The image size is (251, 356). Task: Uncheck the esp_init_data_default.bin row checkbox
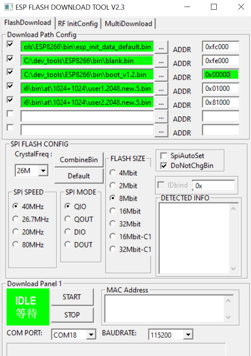[10, 44]
